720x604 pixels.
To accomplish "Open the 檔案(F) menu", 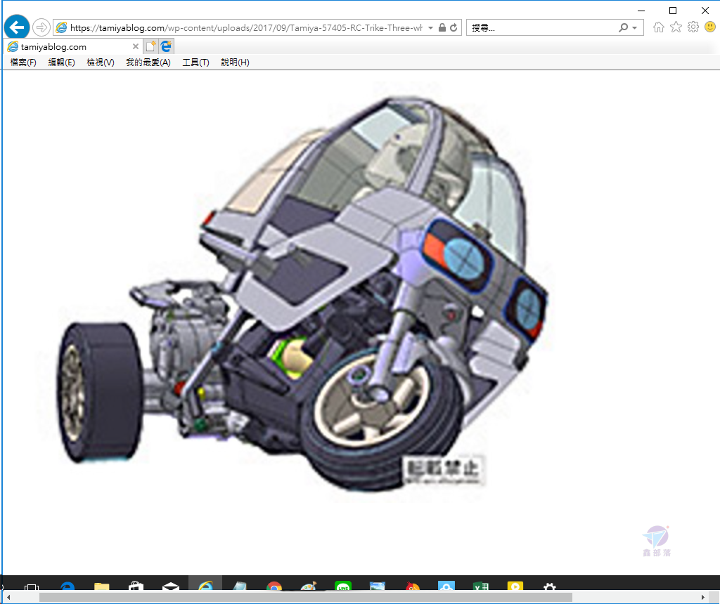I will 23,63.
